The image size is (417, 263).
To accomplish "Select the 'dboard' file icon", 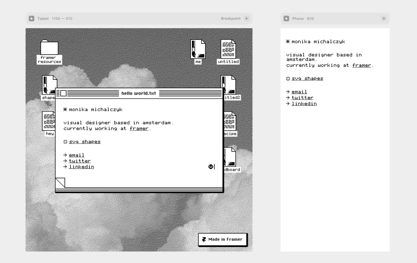I will click(x=230, y=157).
